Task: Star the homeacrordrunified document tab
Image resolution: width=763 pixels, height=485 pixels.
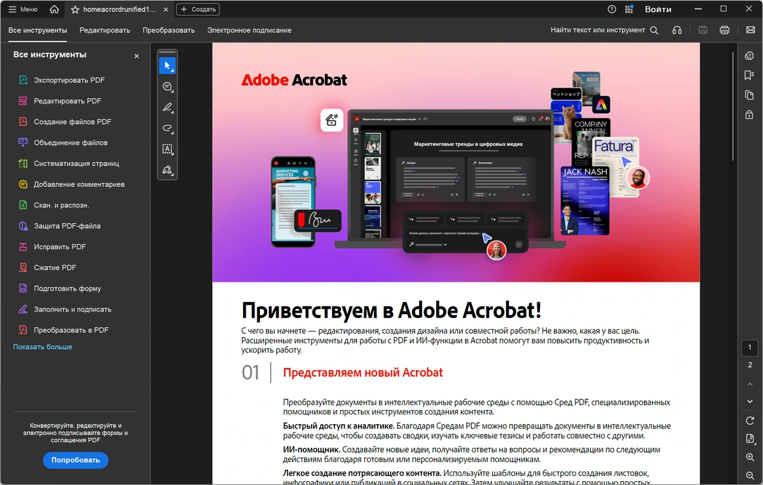Action: [75, 10]
